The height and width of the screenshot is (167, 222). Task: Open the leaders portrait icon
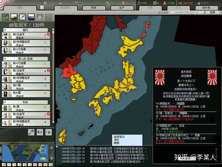click(40, 17)
